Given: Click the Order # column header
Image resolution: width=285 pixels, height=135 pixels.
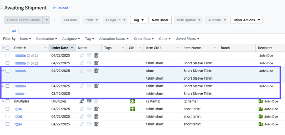Looking at the screenshot, I should (30, 48).
